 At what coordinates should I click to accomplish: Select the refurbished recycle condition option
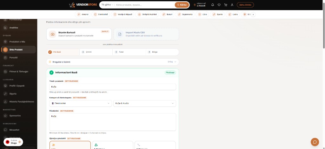point(113,145)
